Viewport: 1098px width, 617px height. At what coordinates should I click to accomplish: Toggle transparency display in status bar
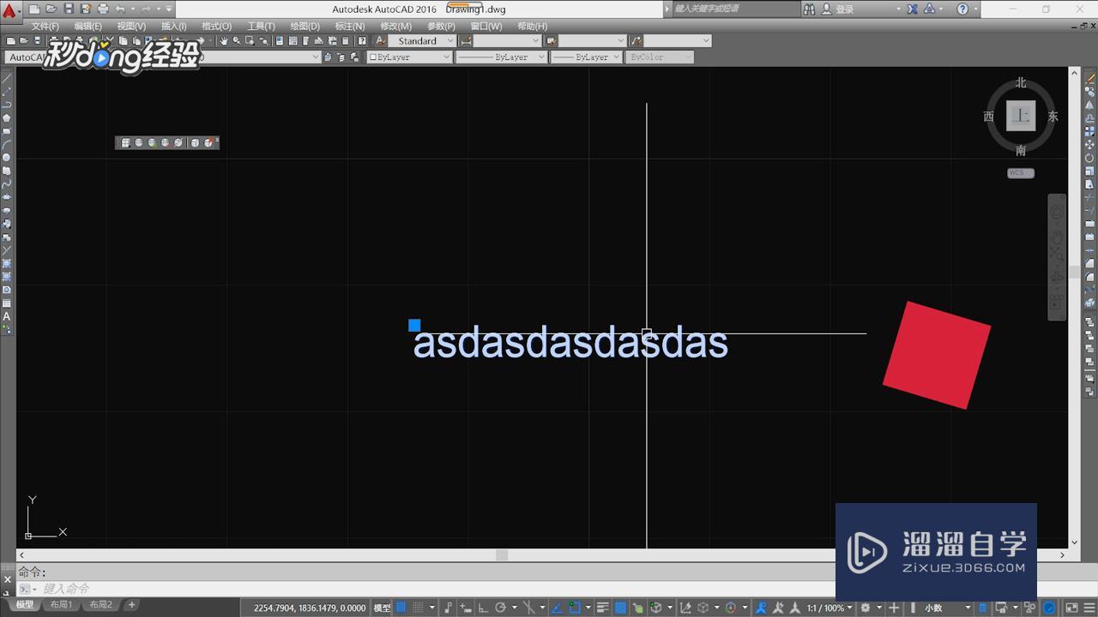click(x=620, y=608)
